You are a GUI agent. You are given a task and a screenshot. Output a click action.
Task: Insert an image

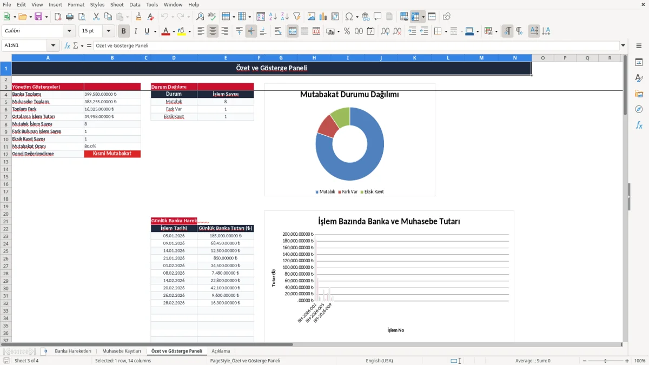312,17
